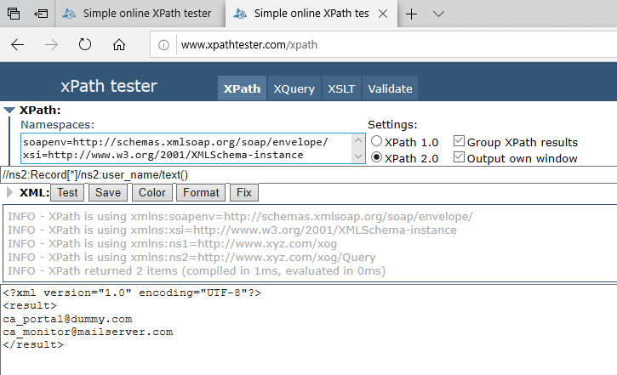Click the Namespaces box scroll down arrow
The height and width of the screenshot is (375, 617).
tap(358, 156)
